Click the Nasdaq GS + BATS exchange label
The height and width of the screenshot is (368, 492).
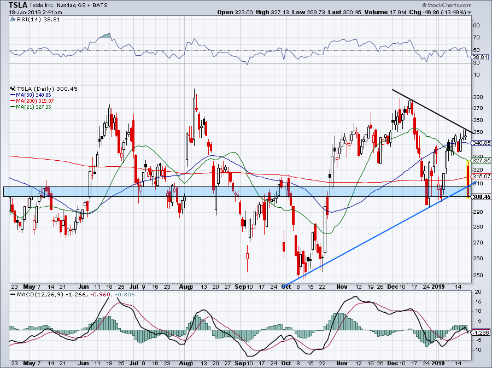click(82, 5)
